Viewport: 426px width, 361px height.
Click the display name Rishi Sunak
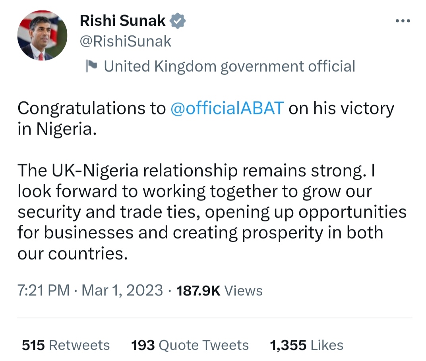(122, 21)
